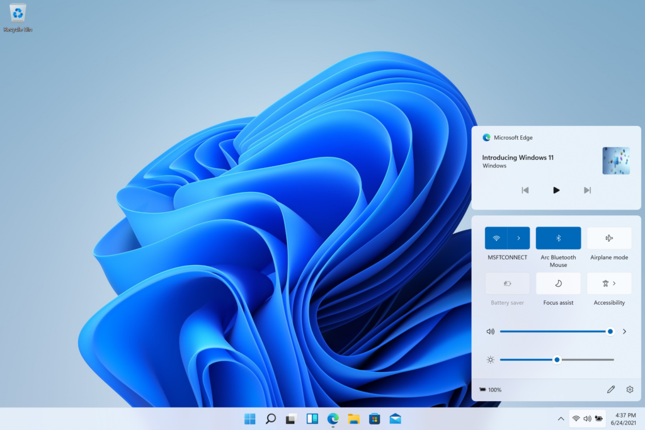Open quick settings edit with the pencil icon

(610, 389)
